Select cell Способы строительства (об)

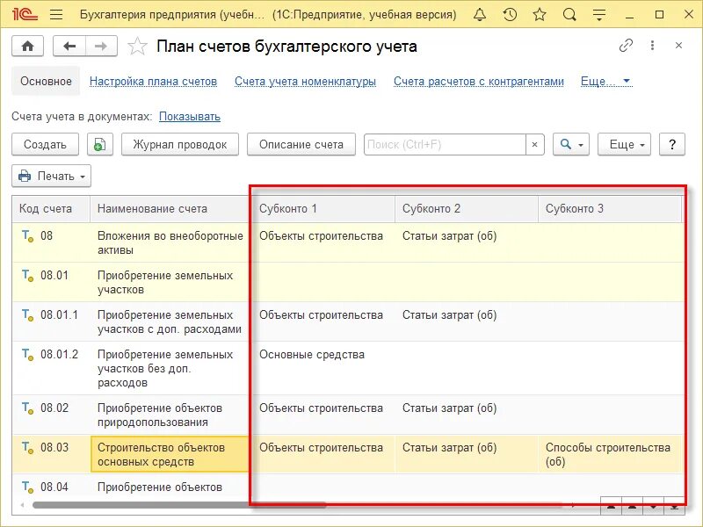[x=610, y=454]
